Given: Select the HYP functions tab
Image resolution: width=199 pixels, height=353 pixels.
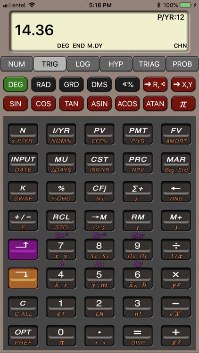Looking at the screenshot, I should click(x=116, y=64).
